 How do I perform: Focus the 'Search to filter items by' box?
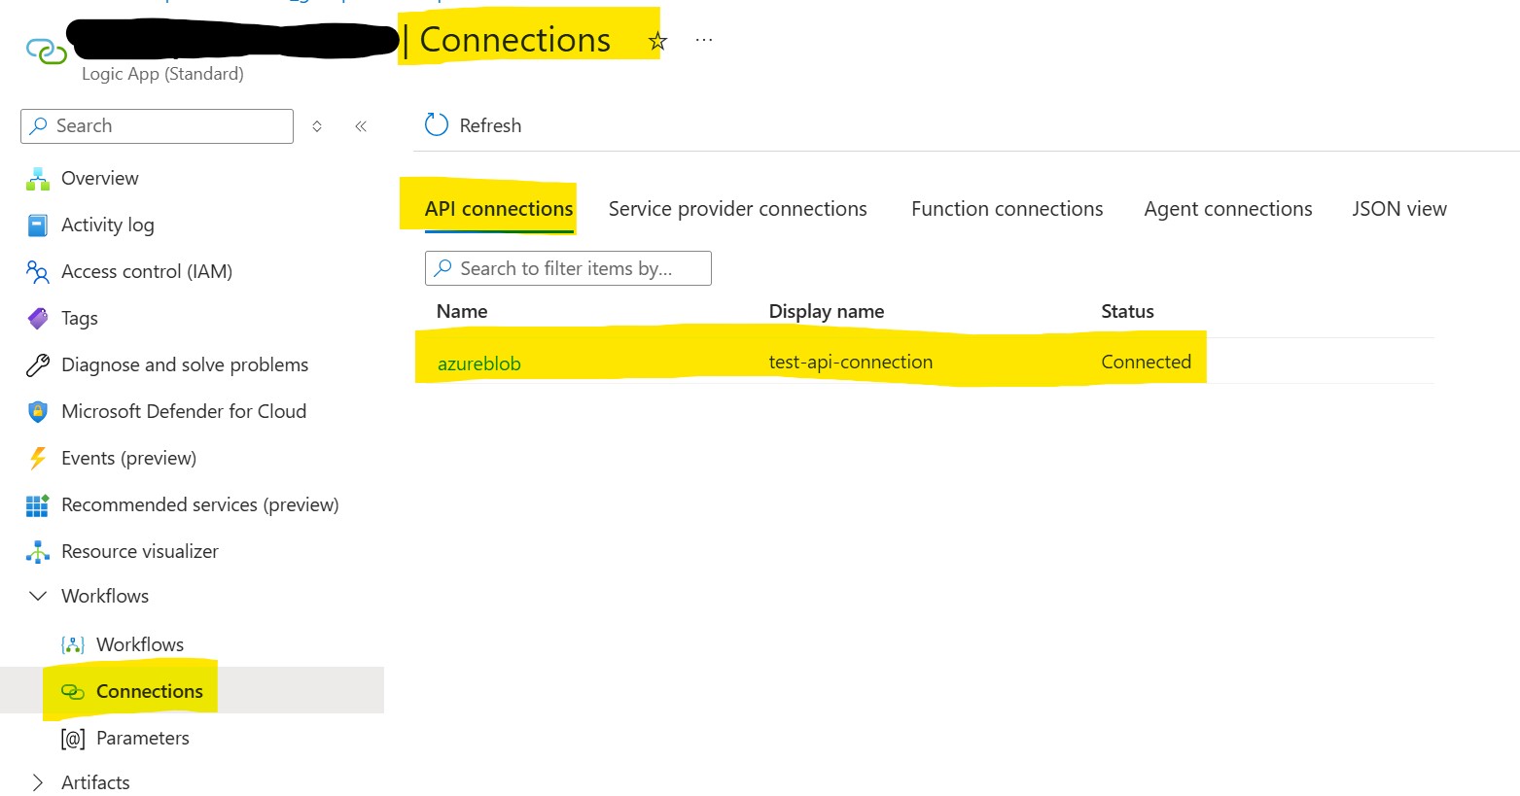(568, 268)
